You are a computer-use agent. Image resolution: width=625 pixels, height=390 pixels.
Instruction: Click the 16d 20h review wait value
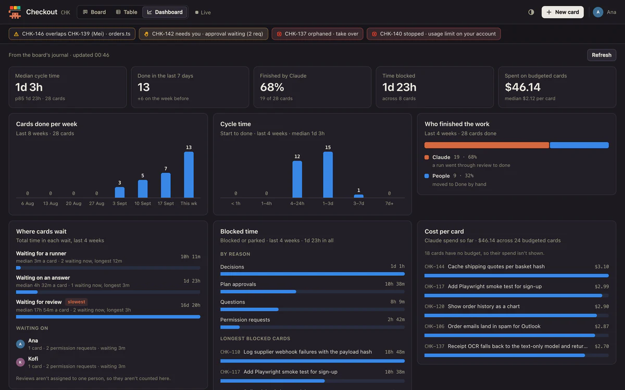[190, 305]
